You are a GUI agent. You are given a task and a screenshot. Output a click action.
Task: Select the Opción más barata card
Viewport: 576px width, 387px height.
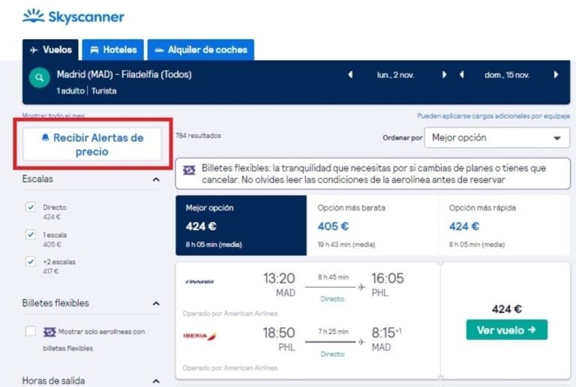[372, 225]
